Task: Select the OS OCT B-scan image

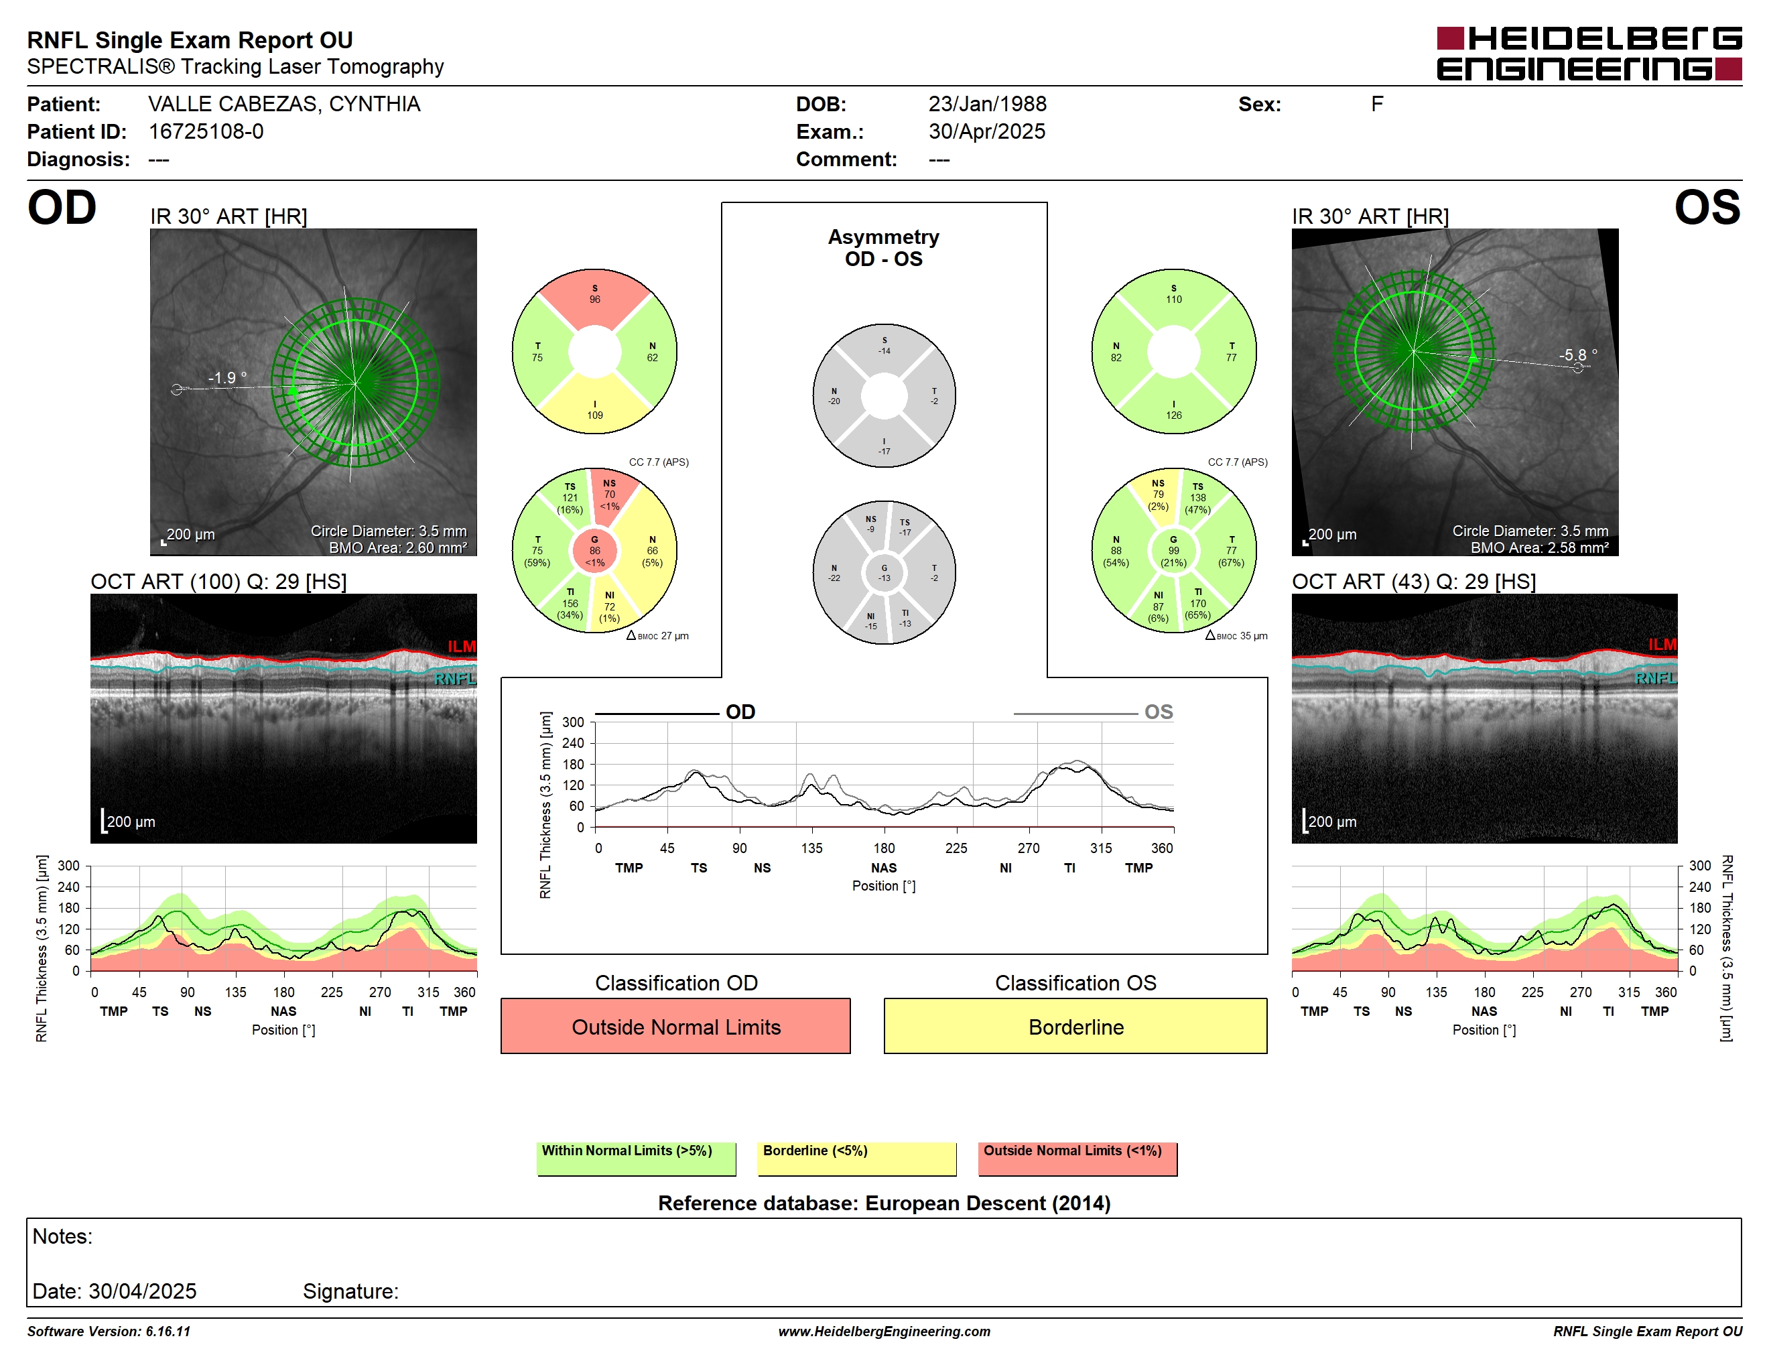Action: (x=1484, y=718)
